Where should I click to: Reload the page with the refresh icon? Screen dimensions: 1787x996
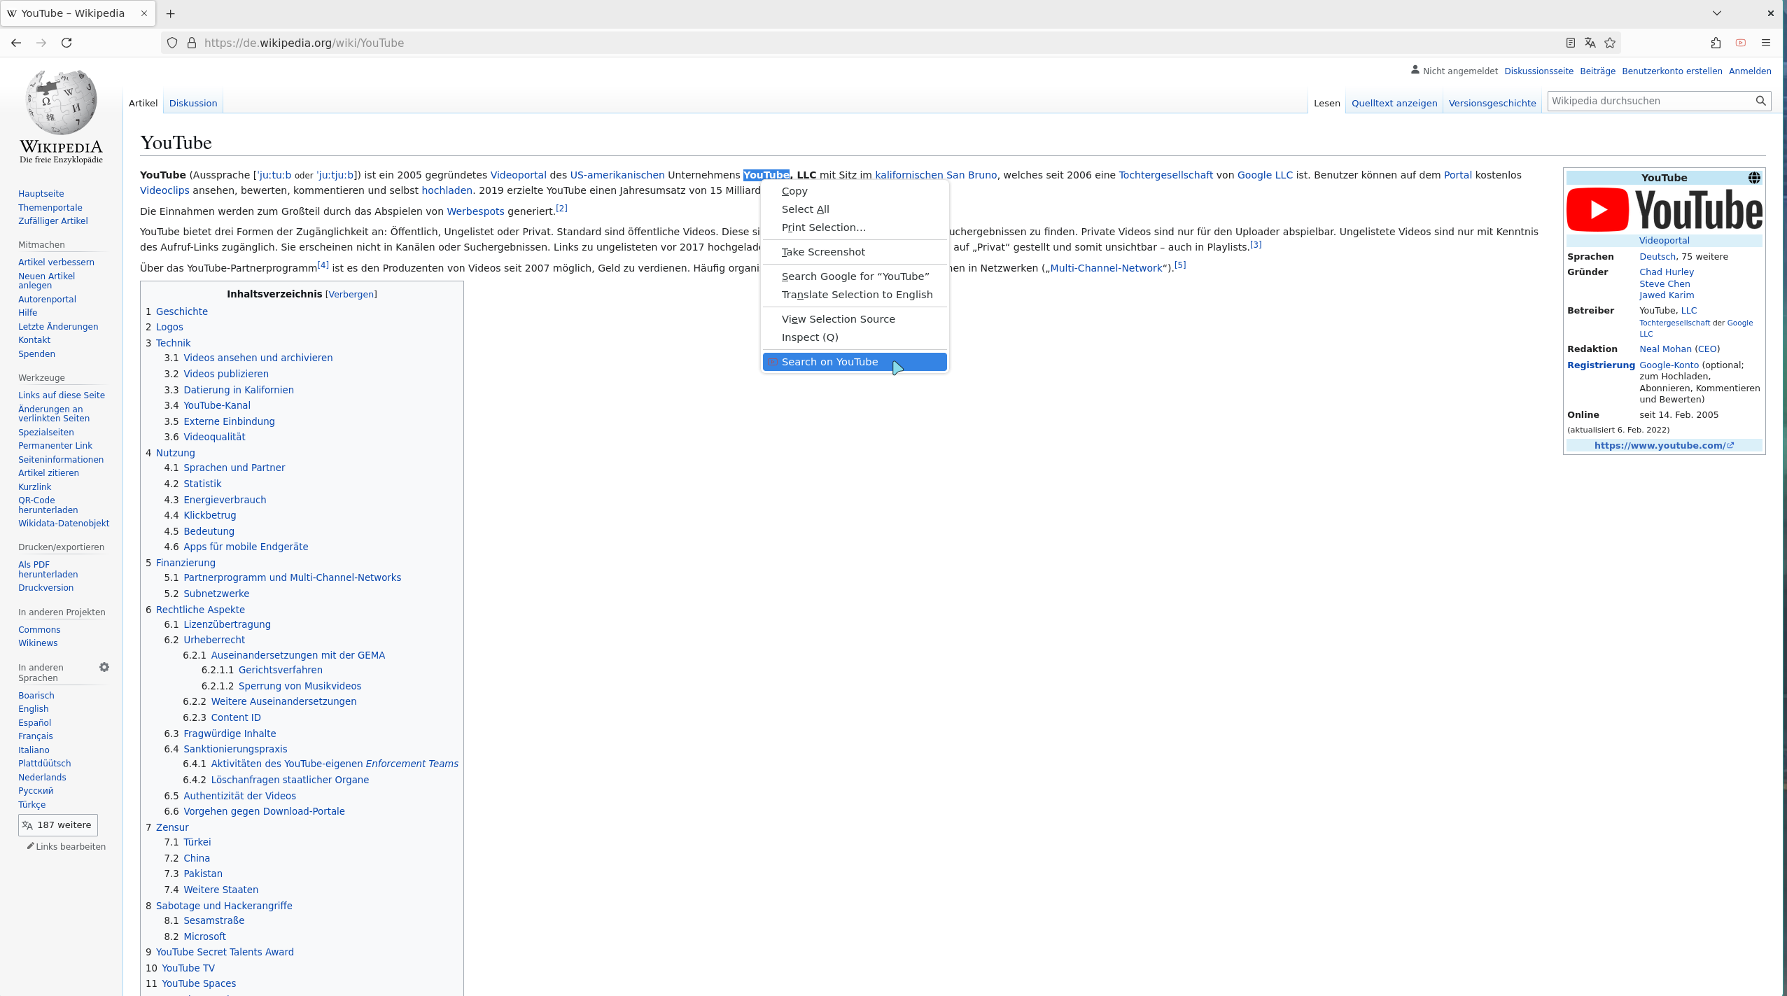[x=66, y=43]
